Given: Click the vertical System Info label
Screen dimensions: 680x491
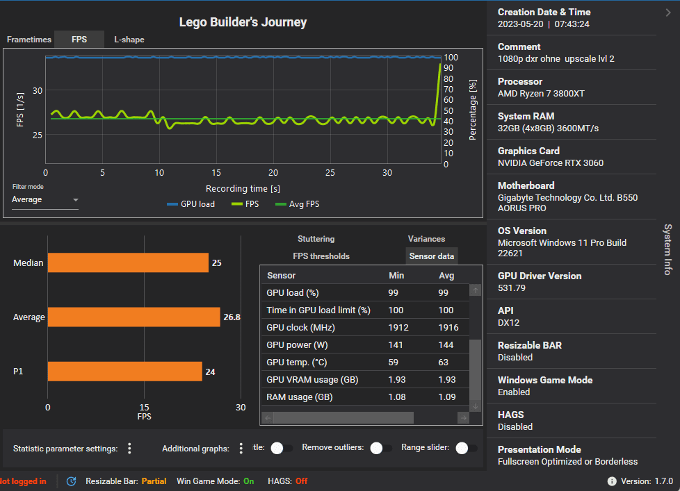Looking at the screenshot, I should 668,249.
